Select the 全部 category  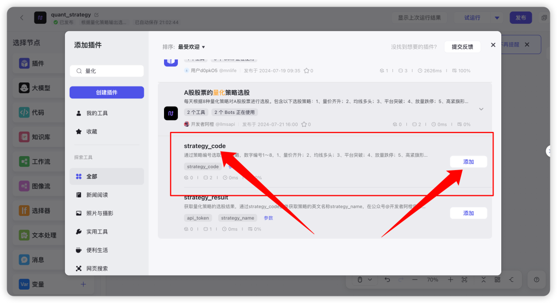click(107, 176)
